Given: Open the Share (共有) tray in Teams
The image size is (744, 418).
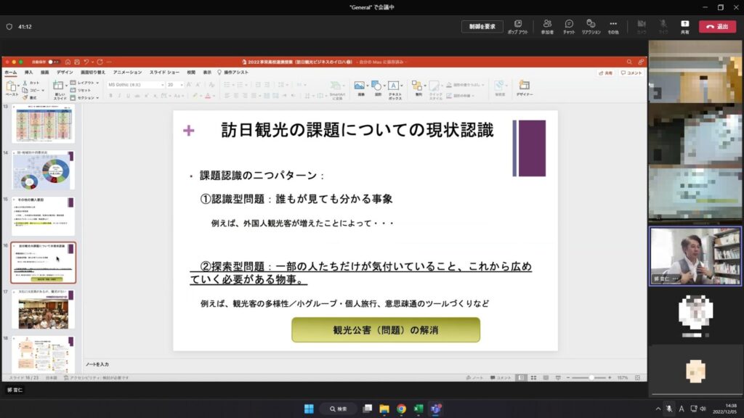Looking at the screenshot, I should tap(684, 27).
